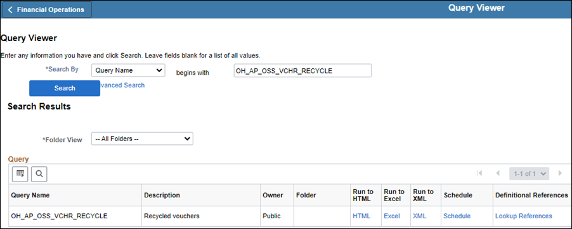Open the Search By dropdown

128,70
